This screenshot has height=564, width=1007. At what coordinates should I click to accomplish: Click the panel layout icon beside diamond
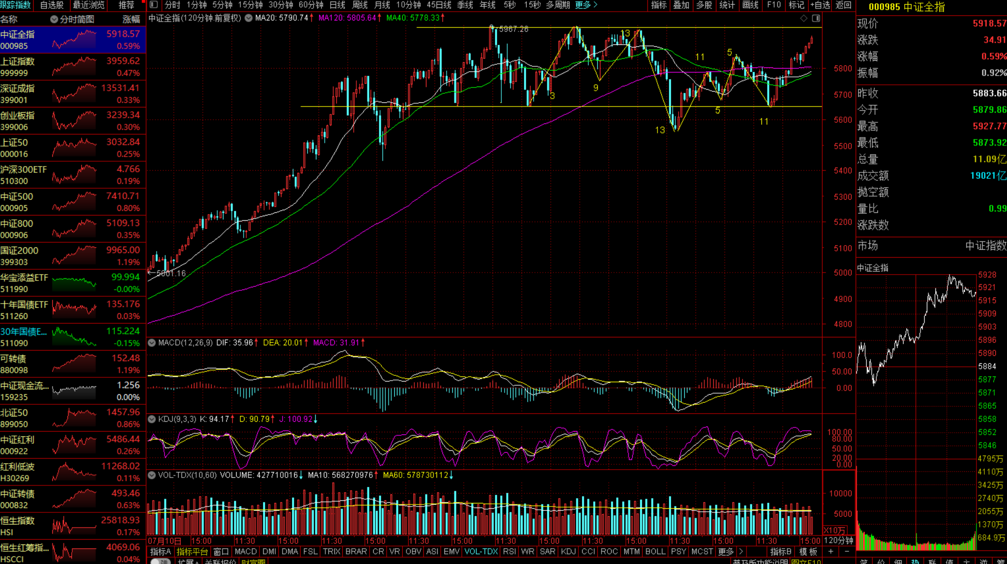816,18
